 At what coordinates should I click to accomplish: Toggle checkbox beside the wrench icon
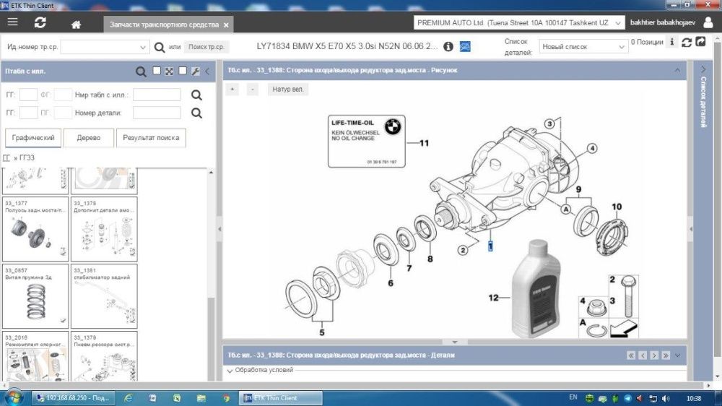coord(183,72)
